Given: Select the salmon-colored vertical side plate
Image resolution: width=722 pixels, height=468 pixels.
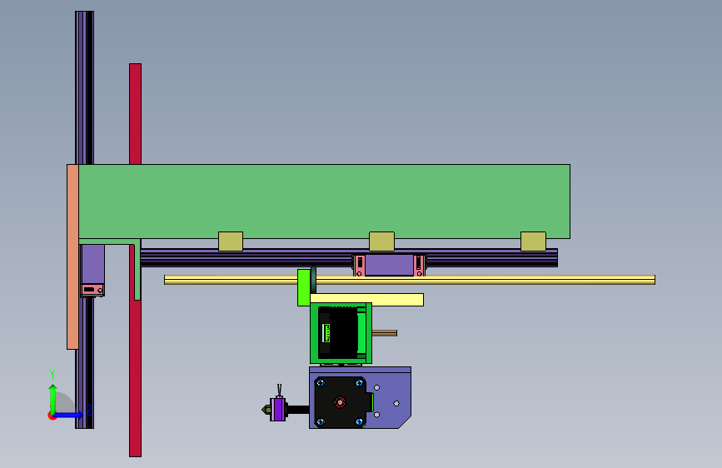Looking at the screenshot, I should (72, 256).
